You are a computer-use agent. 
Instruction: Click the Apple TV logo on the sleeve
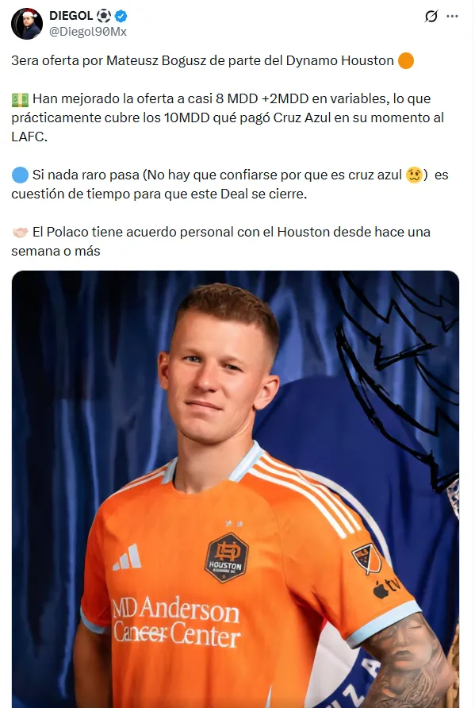pos(387,587)
